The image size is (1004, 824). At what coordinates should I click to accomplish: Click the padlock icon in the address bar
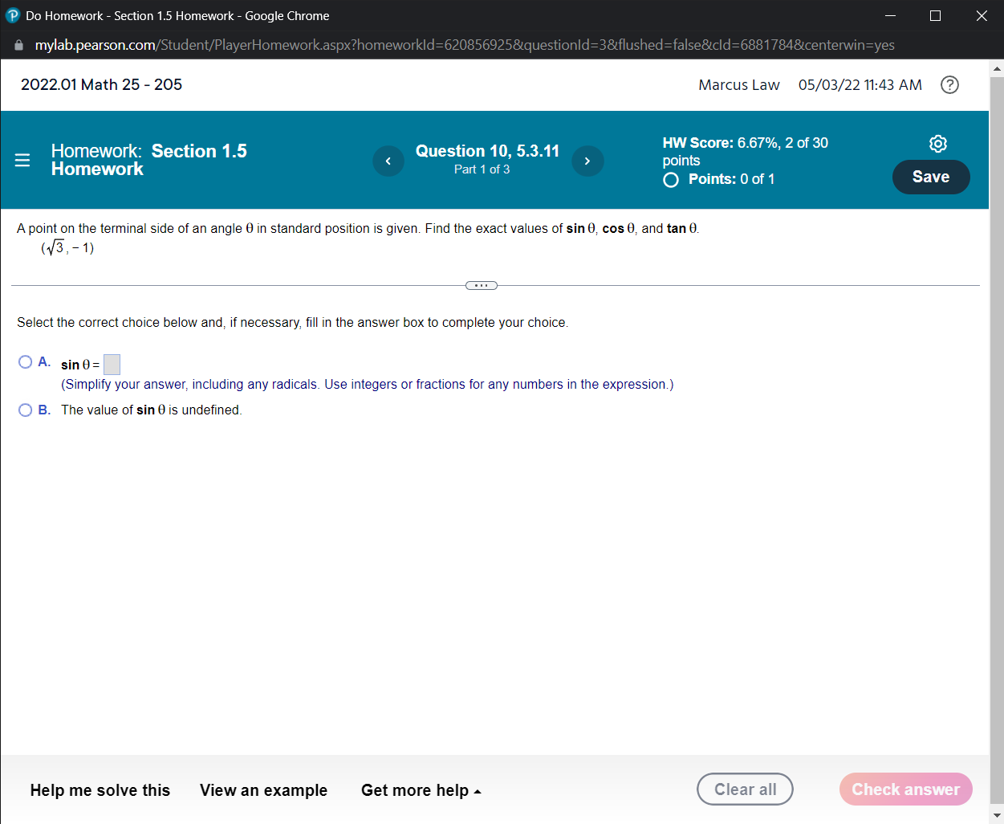point(18,45)
